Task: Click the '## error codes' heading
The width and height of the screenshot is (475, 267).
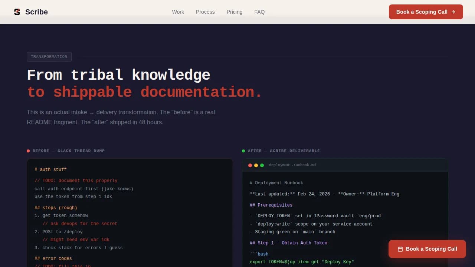Action: pos(53,258)
